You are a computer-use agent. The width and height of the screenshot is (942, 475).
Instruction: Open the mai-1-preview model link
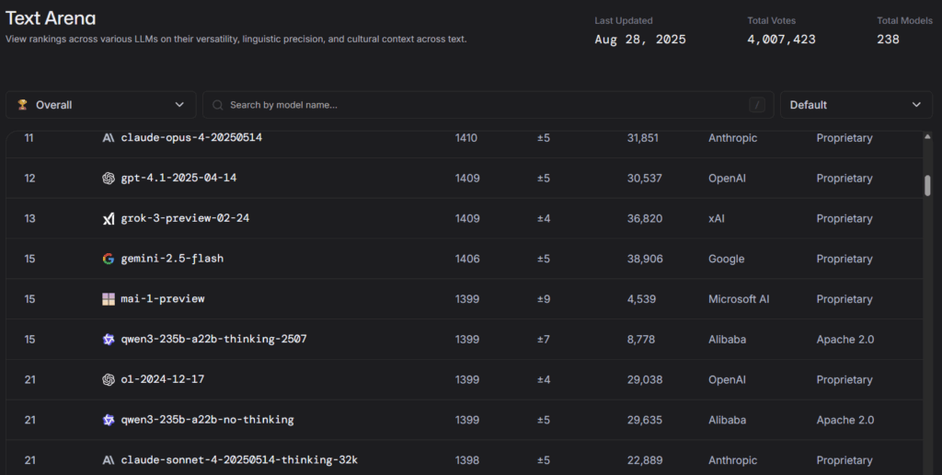[x=162, y=299]
